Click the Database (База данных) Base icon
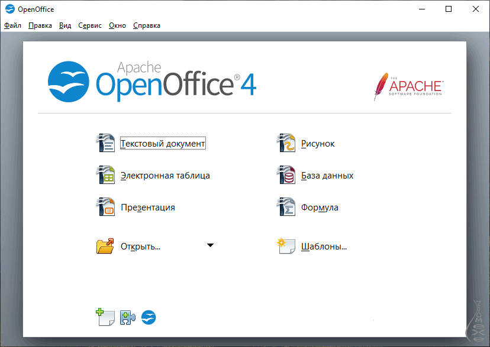 [286, 175]
